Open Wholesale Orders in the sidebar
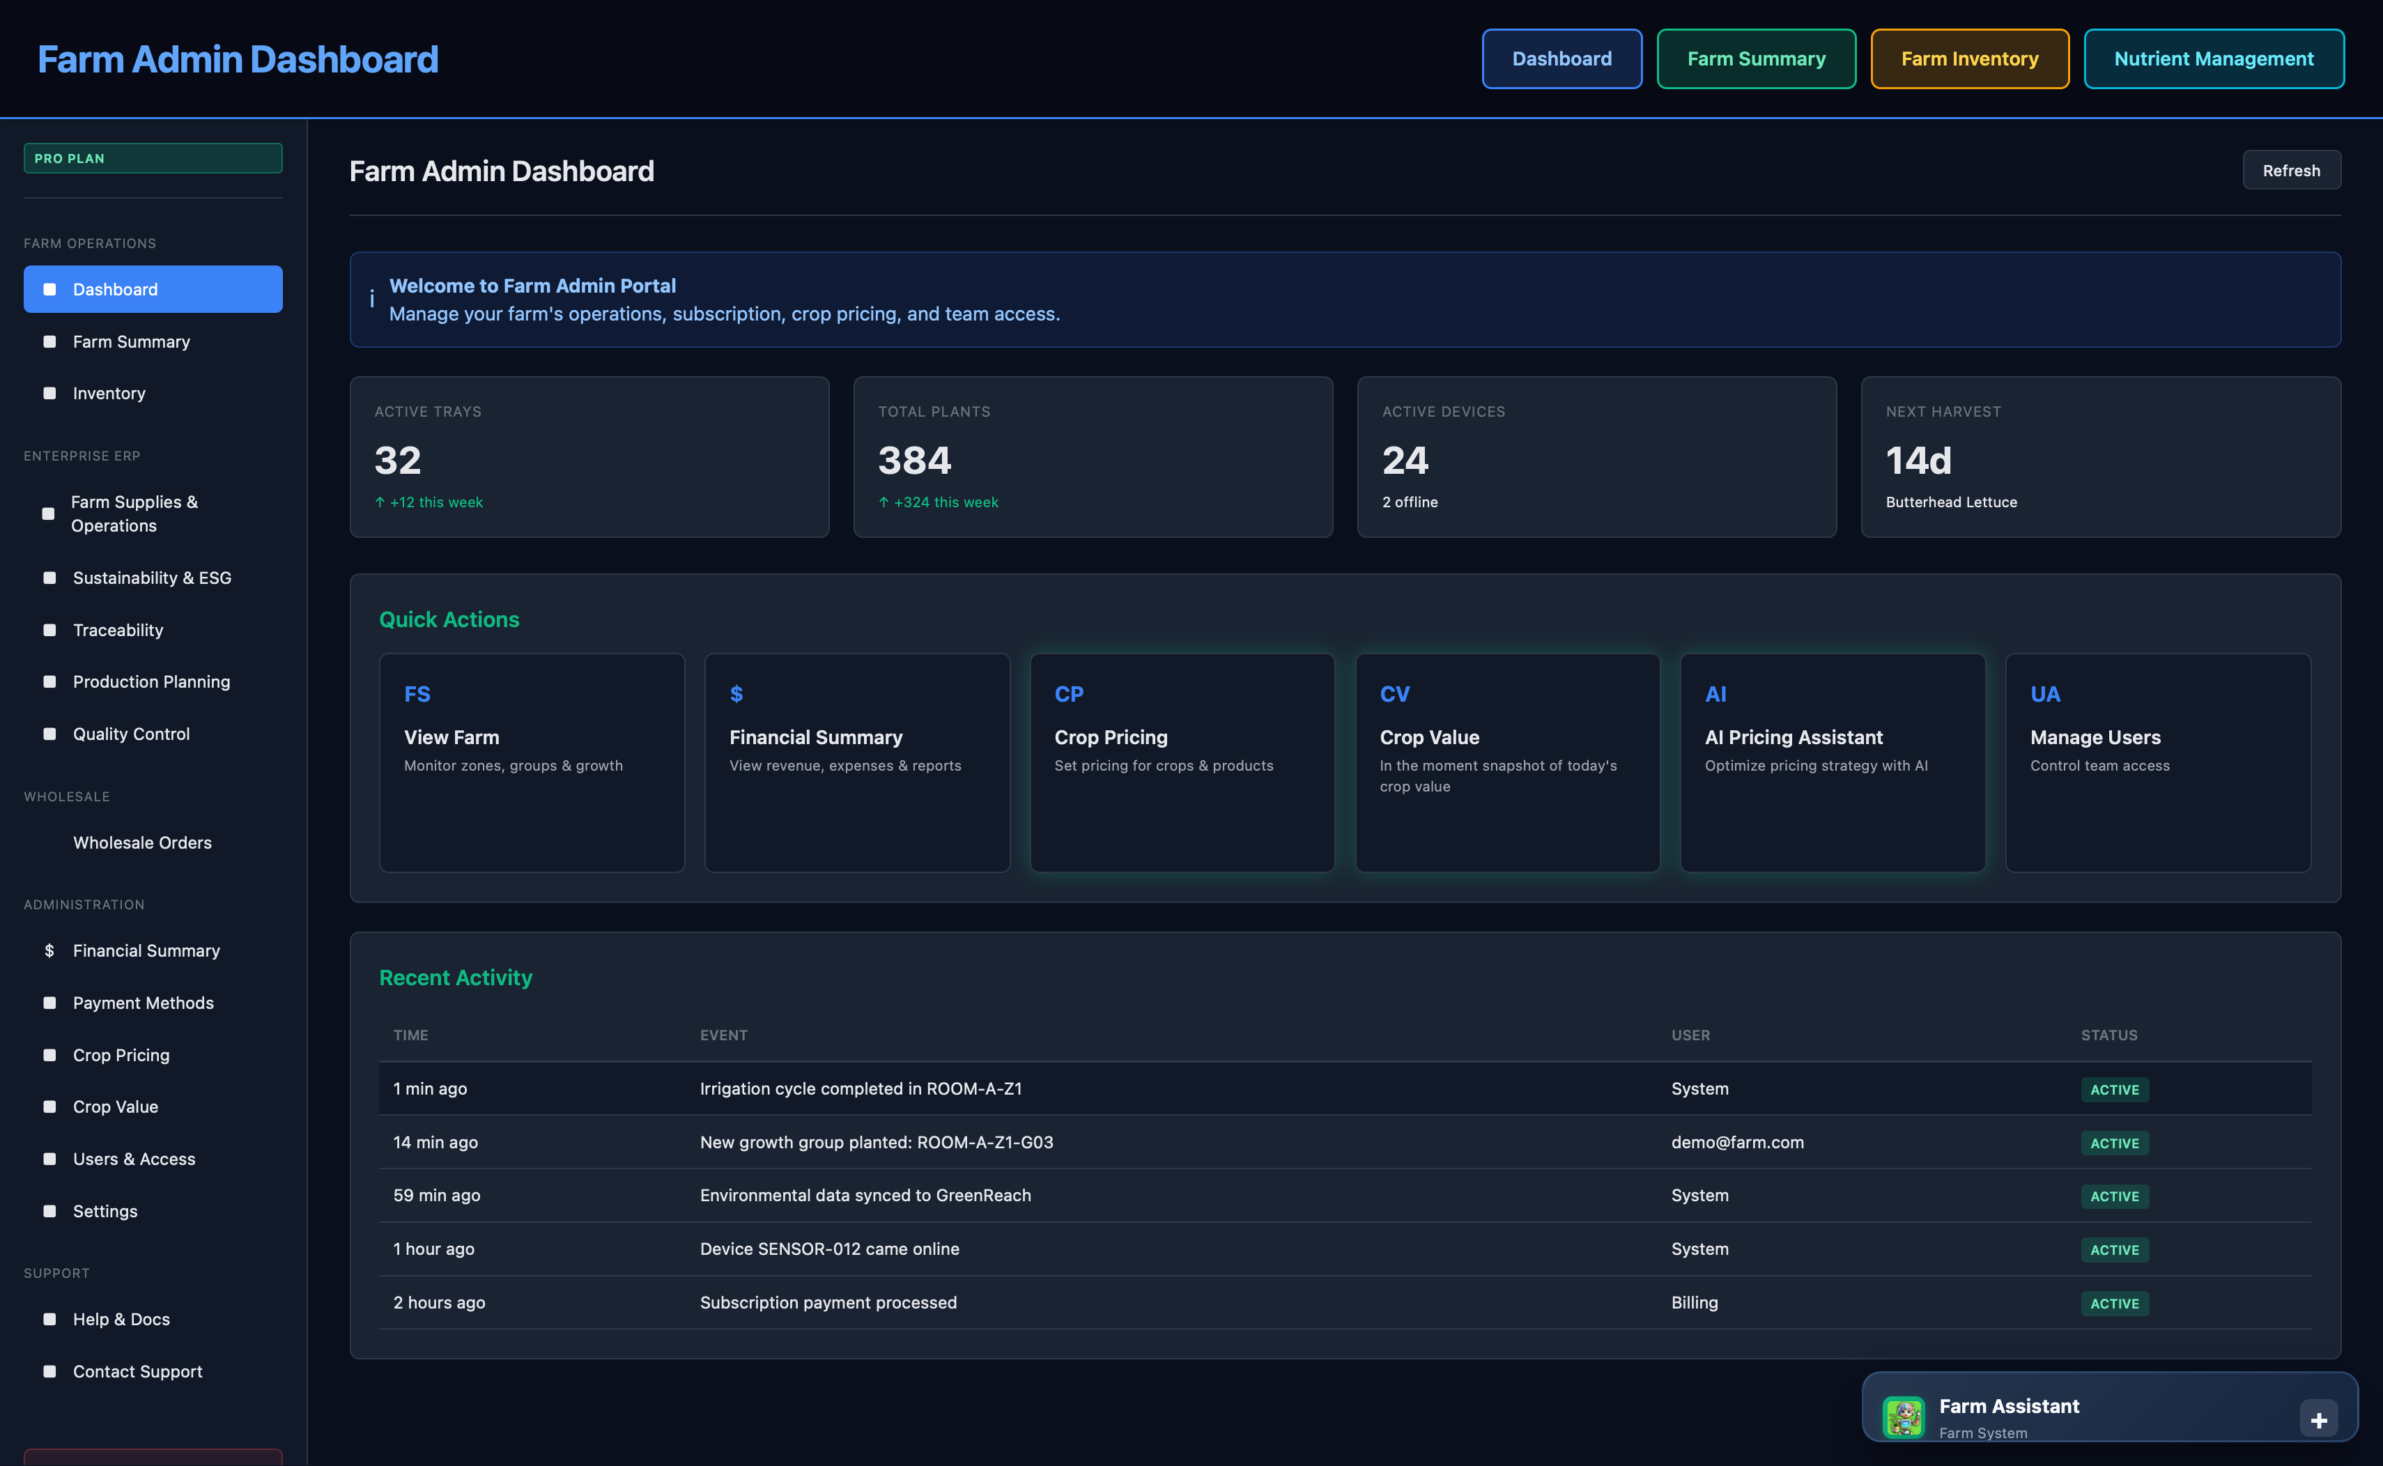This screenshot has width=2383, height=1466. click(x=143, y=842)
